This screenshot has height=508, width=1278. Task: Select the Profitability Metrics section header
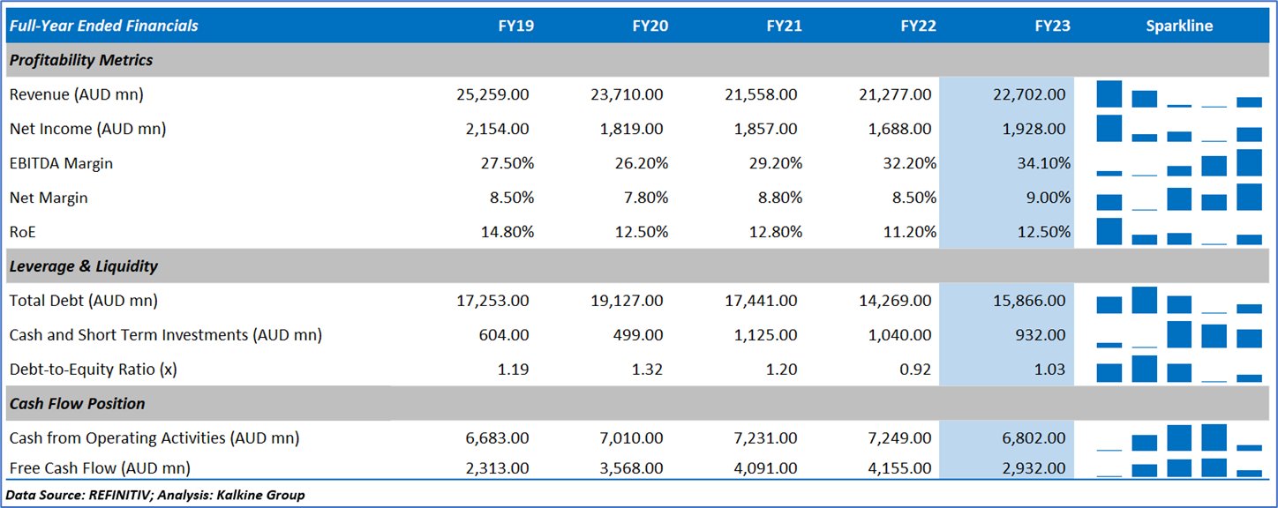pyautogui.click(x=81, y=60)
